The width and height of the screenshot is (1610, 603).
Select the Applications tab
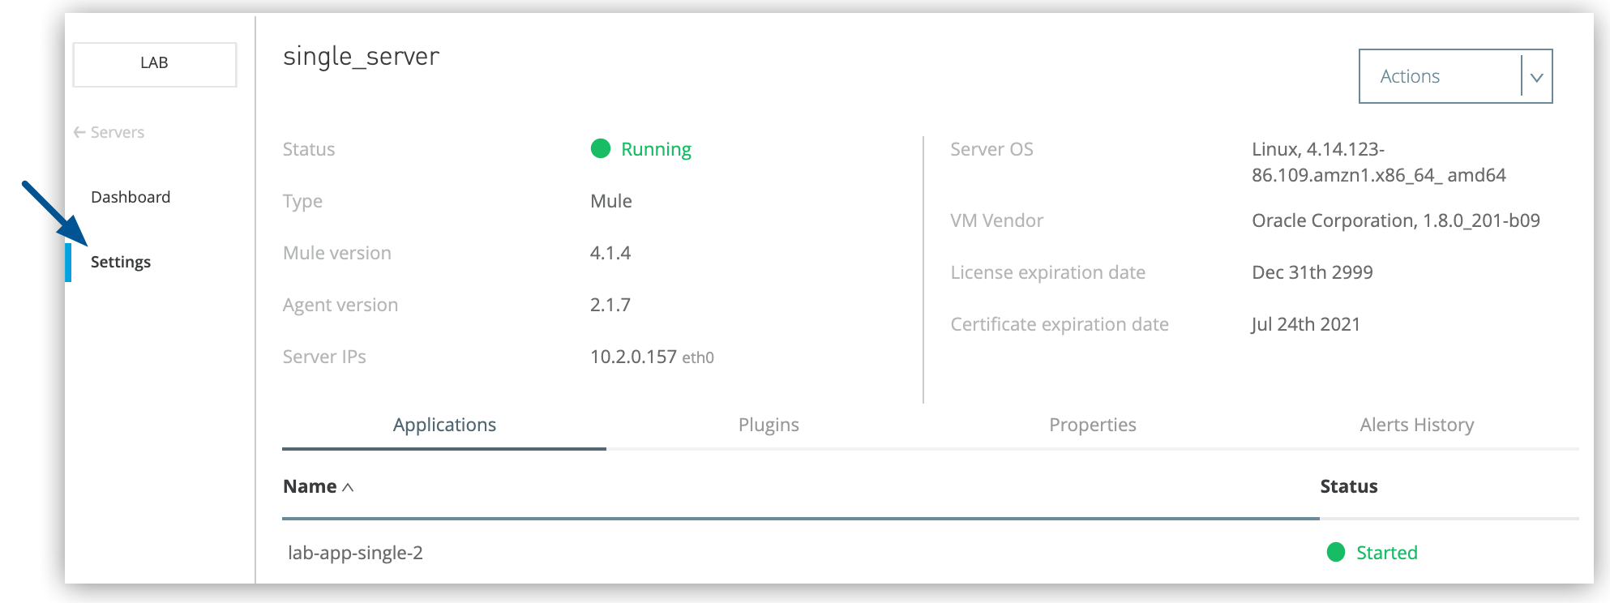point(444,425)
